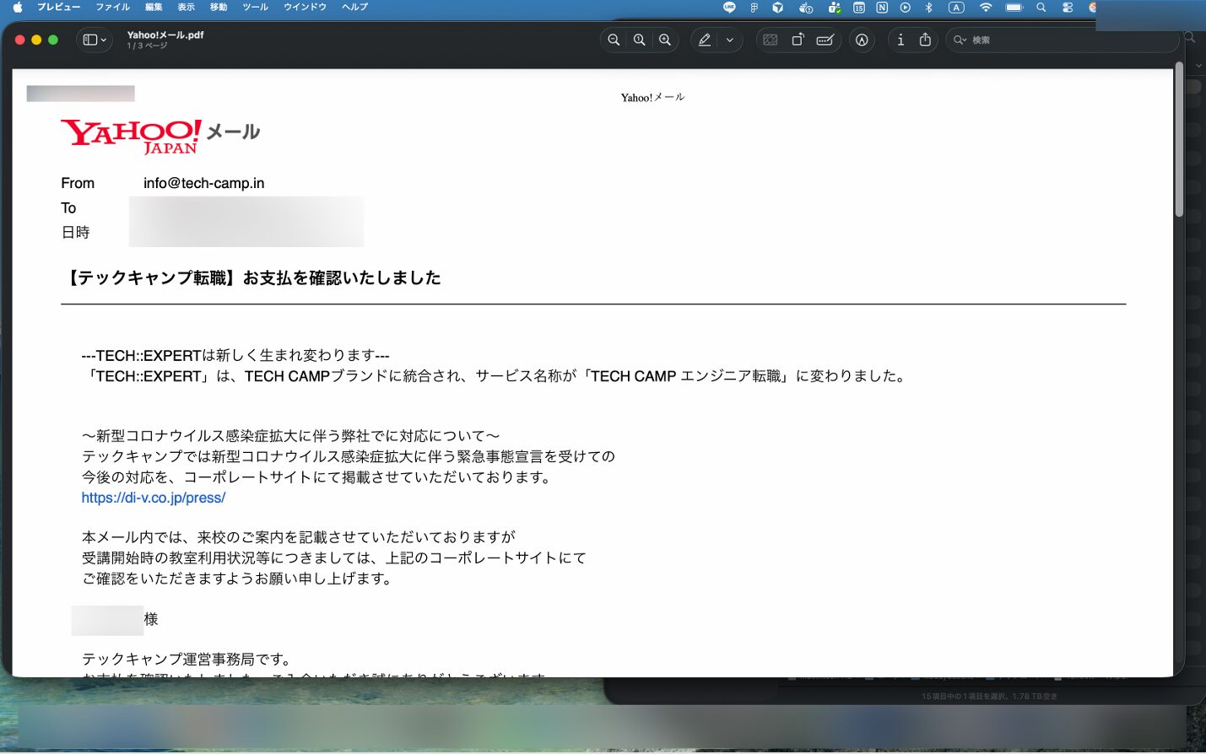1206x754 pixels.
Task: Open the link https://di-v.co.jp/press/
Action: [153, 498]
